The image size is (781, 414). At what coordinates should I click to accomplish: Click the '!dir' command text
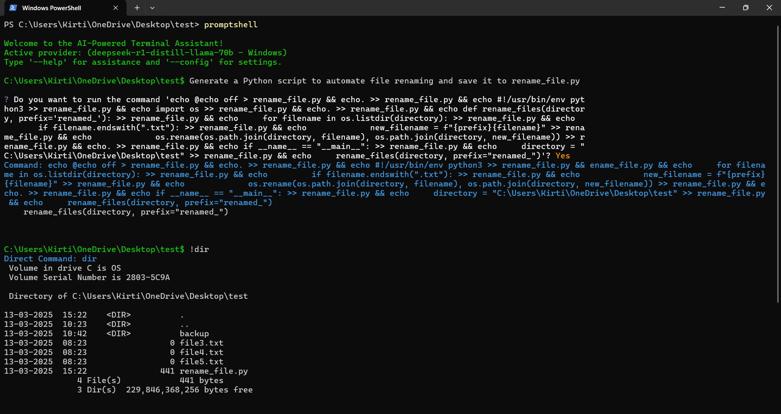[x=199, y=250]
